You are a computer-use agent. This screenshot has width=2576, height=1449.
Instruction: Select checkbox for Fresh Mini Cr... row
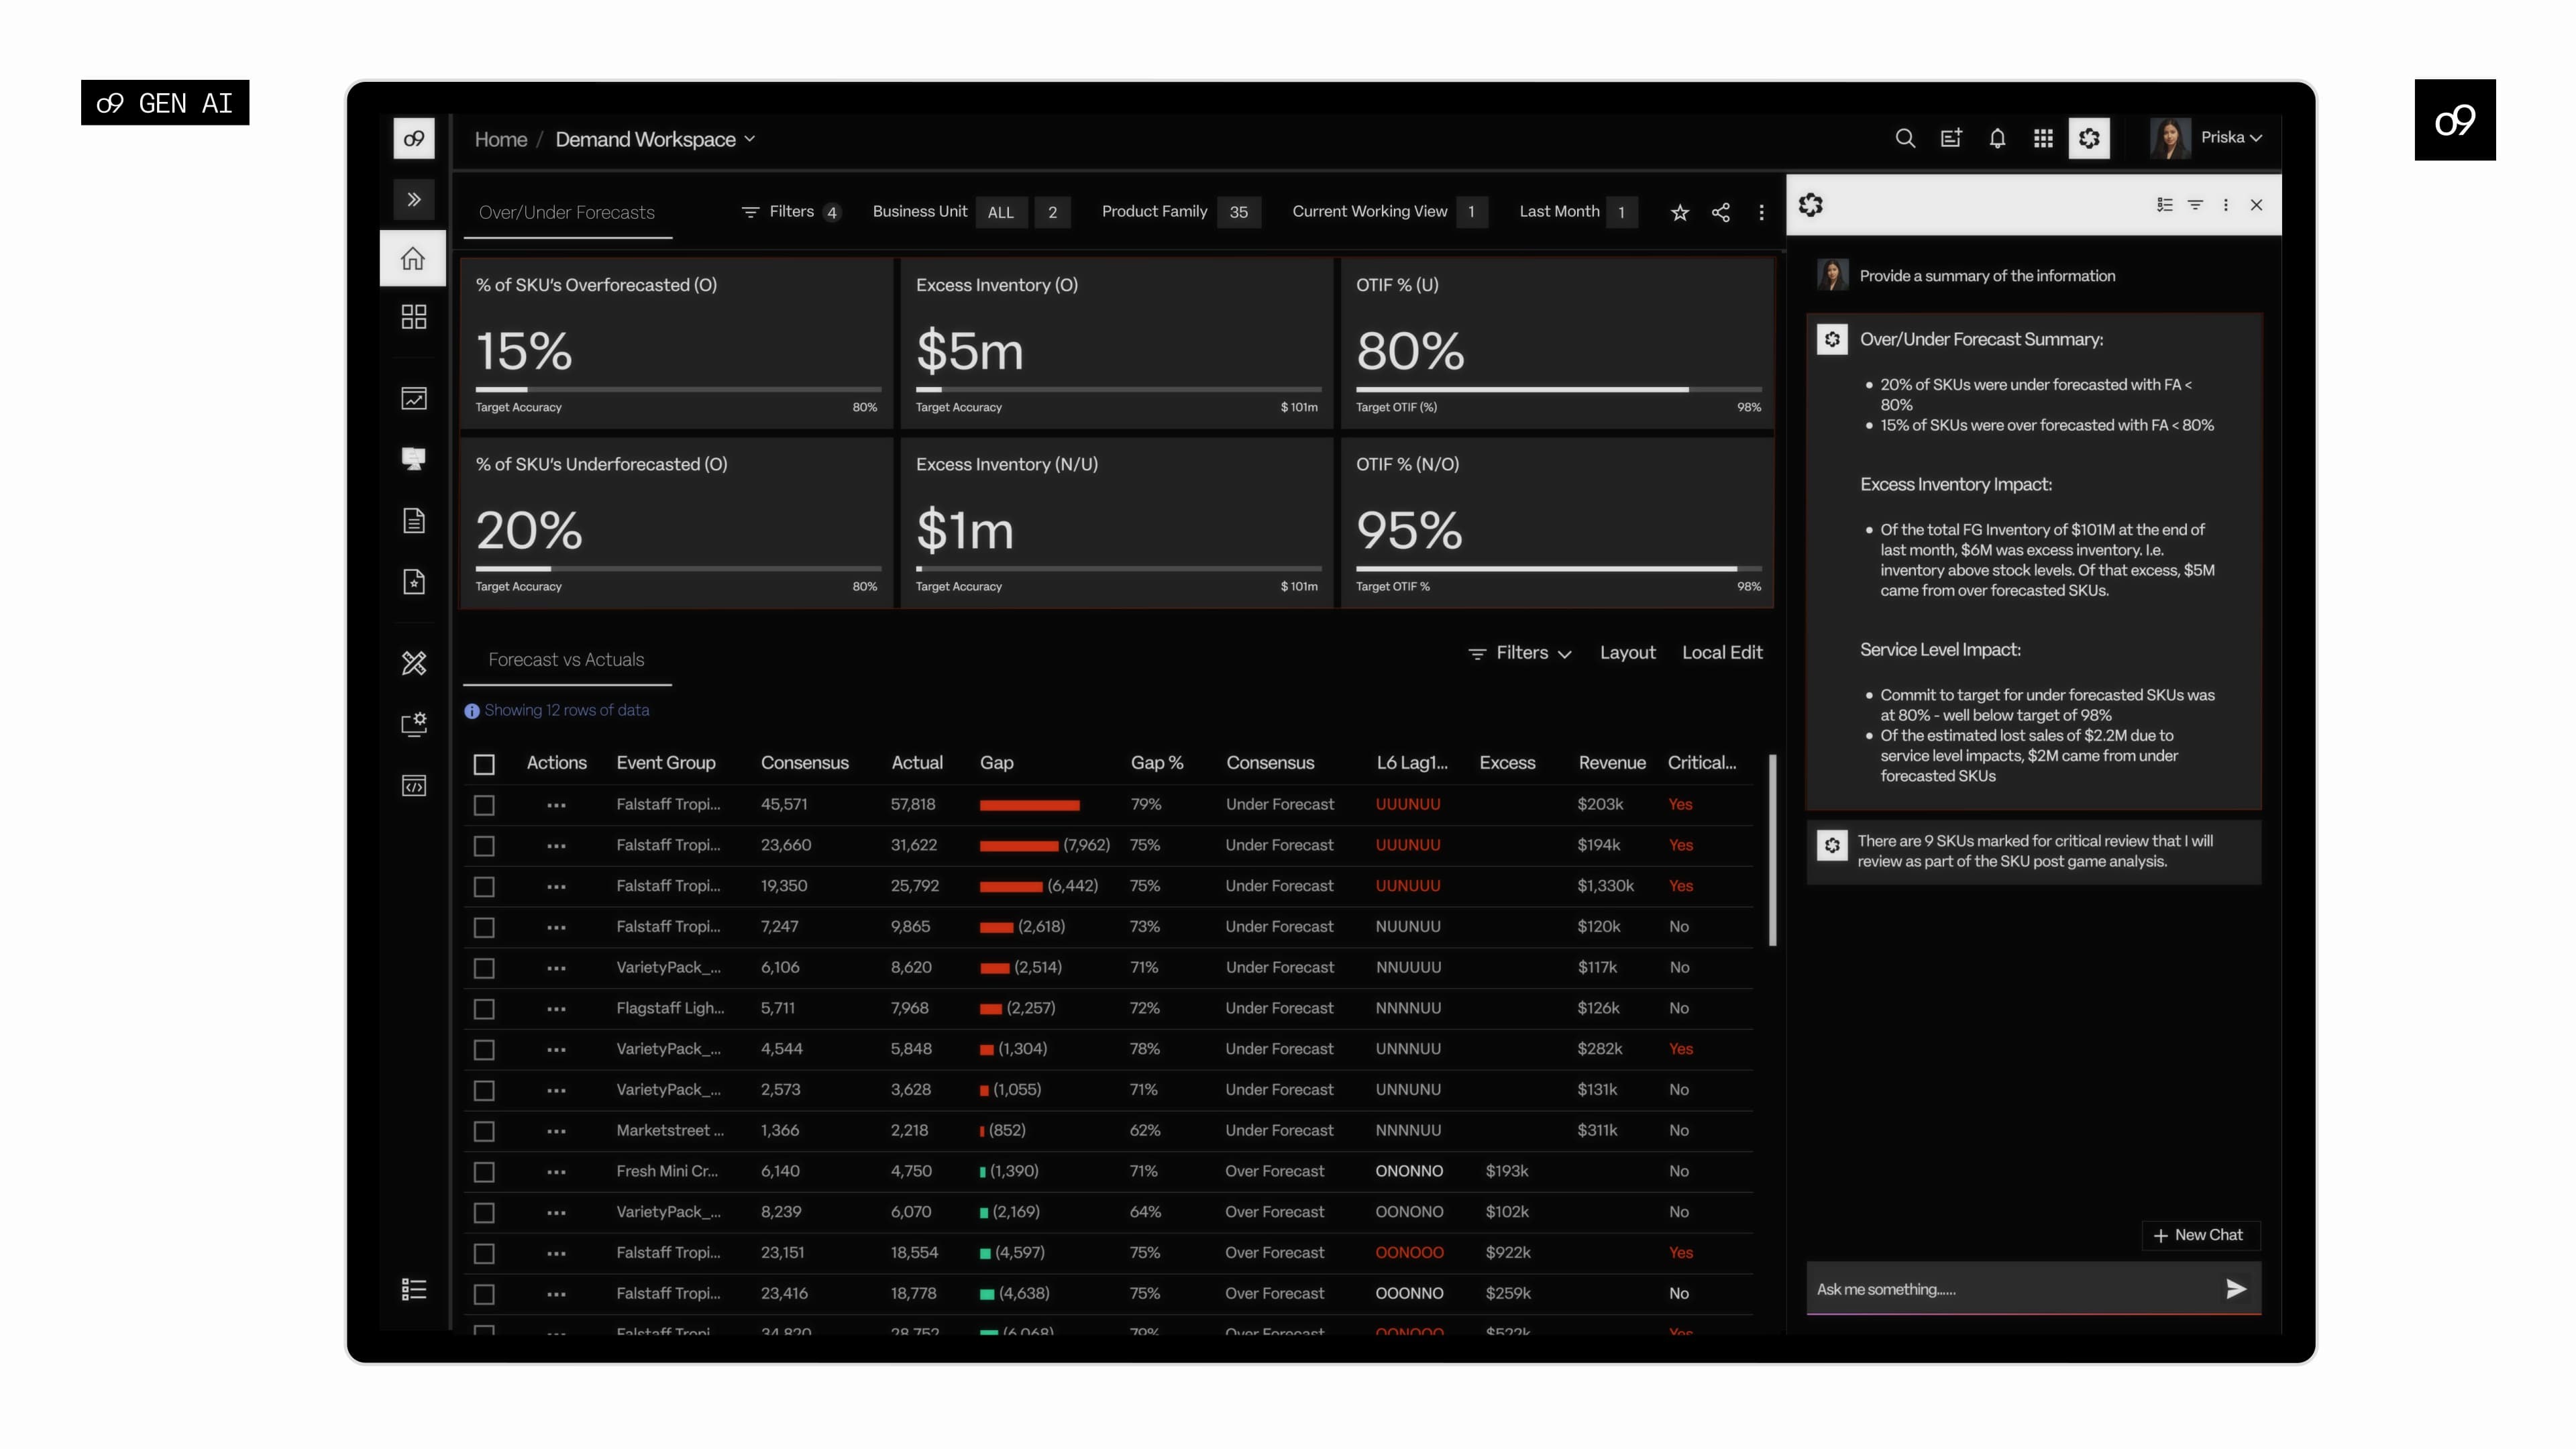coord(484,1172)
